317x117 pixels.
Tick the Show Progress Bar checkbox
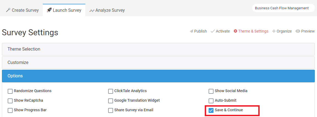click(10, 110)
